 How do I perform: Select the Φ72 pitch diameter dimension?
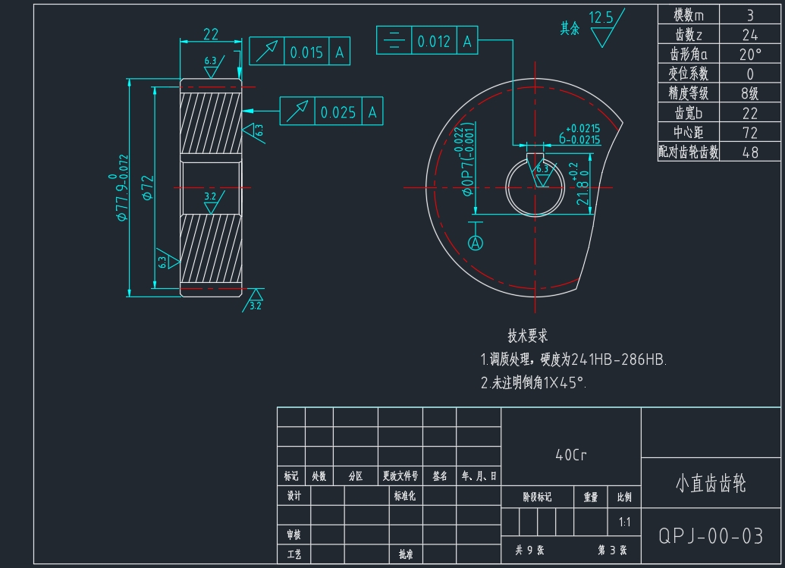pos(148,187)
